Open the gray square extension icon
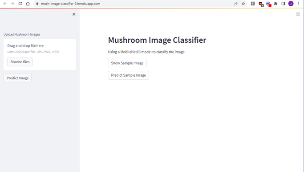304x172 pixels. pos(253,4)
